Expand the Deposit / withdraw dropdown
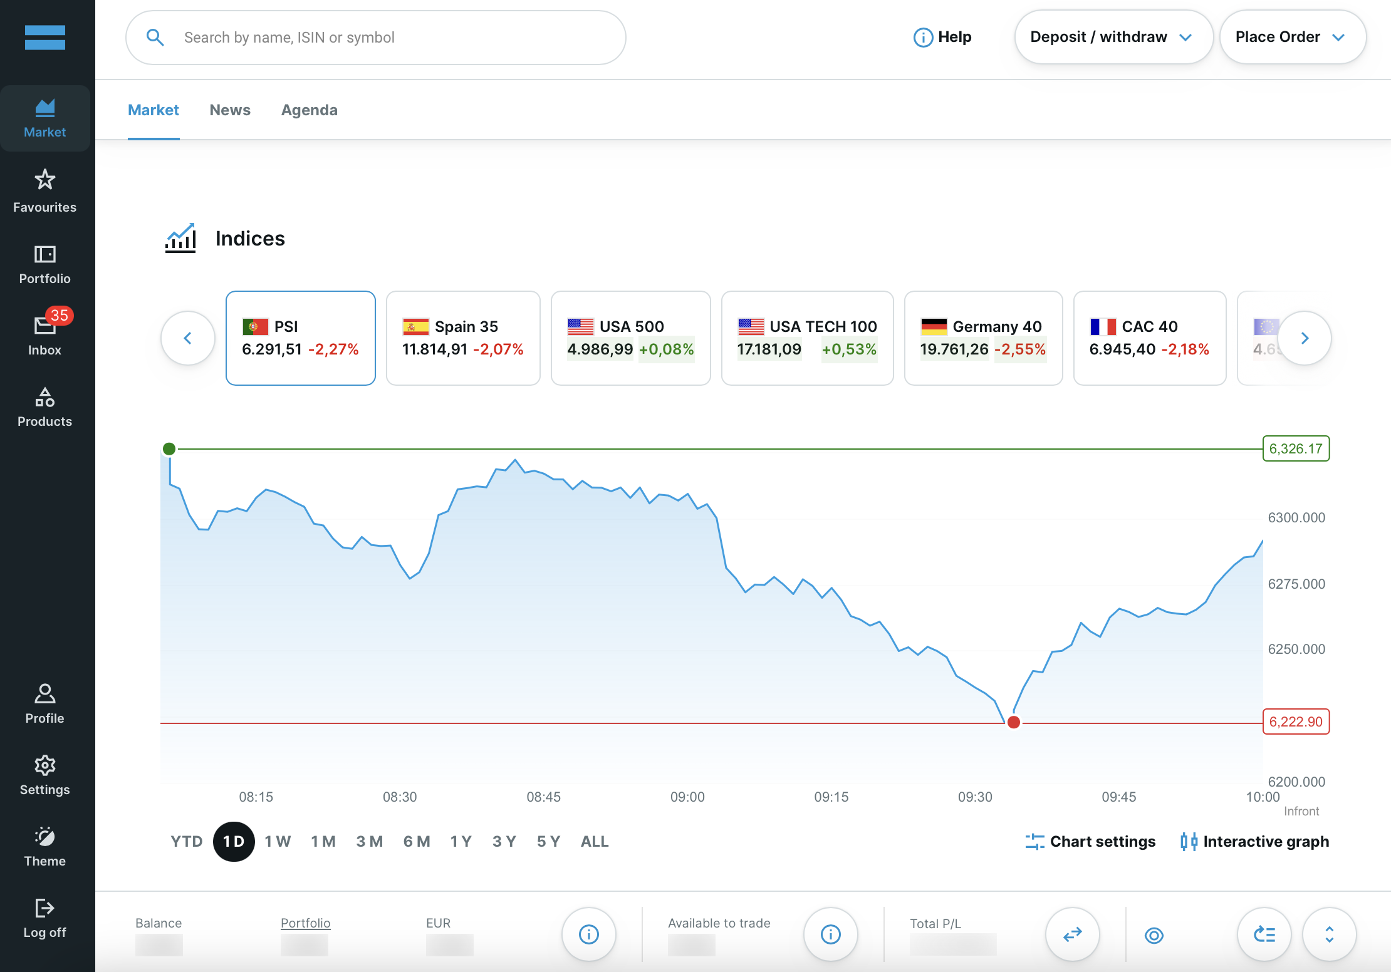The height and width of the screenshot is (972, 1391). point(1113,37)
